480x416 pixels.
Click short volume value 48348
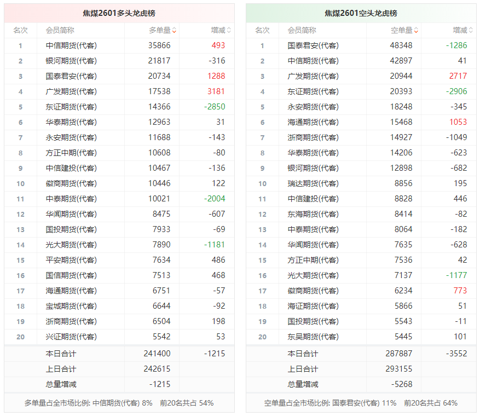(401, 45)
